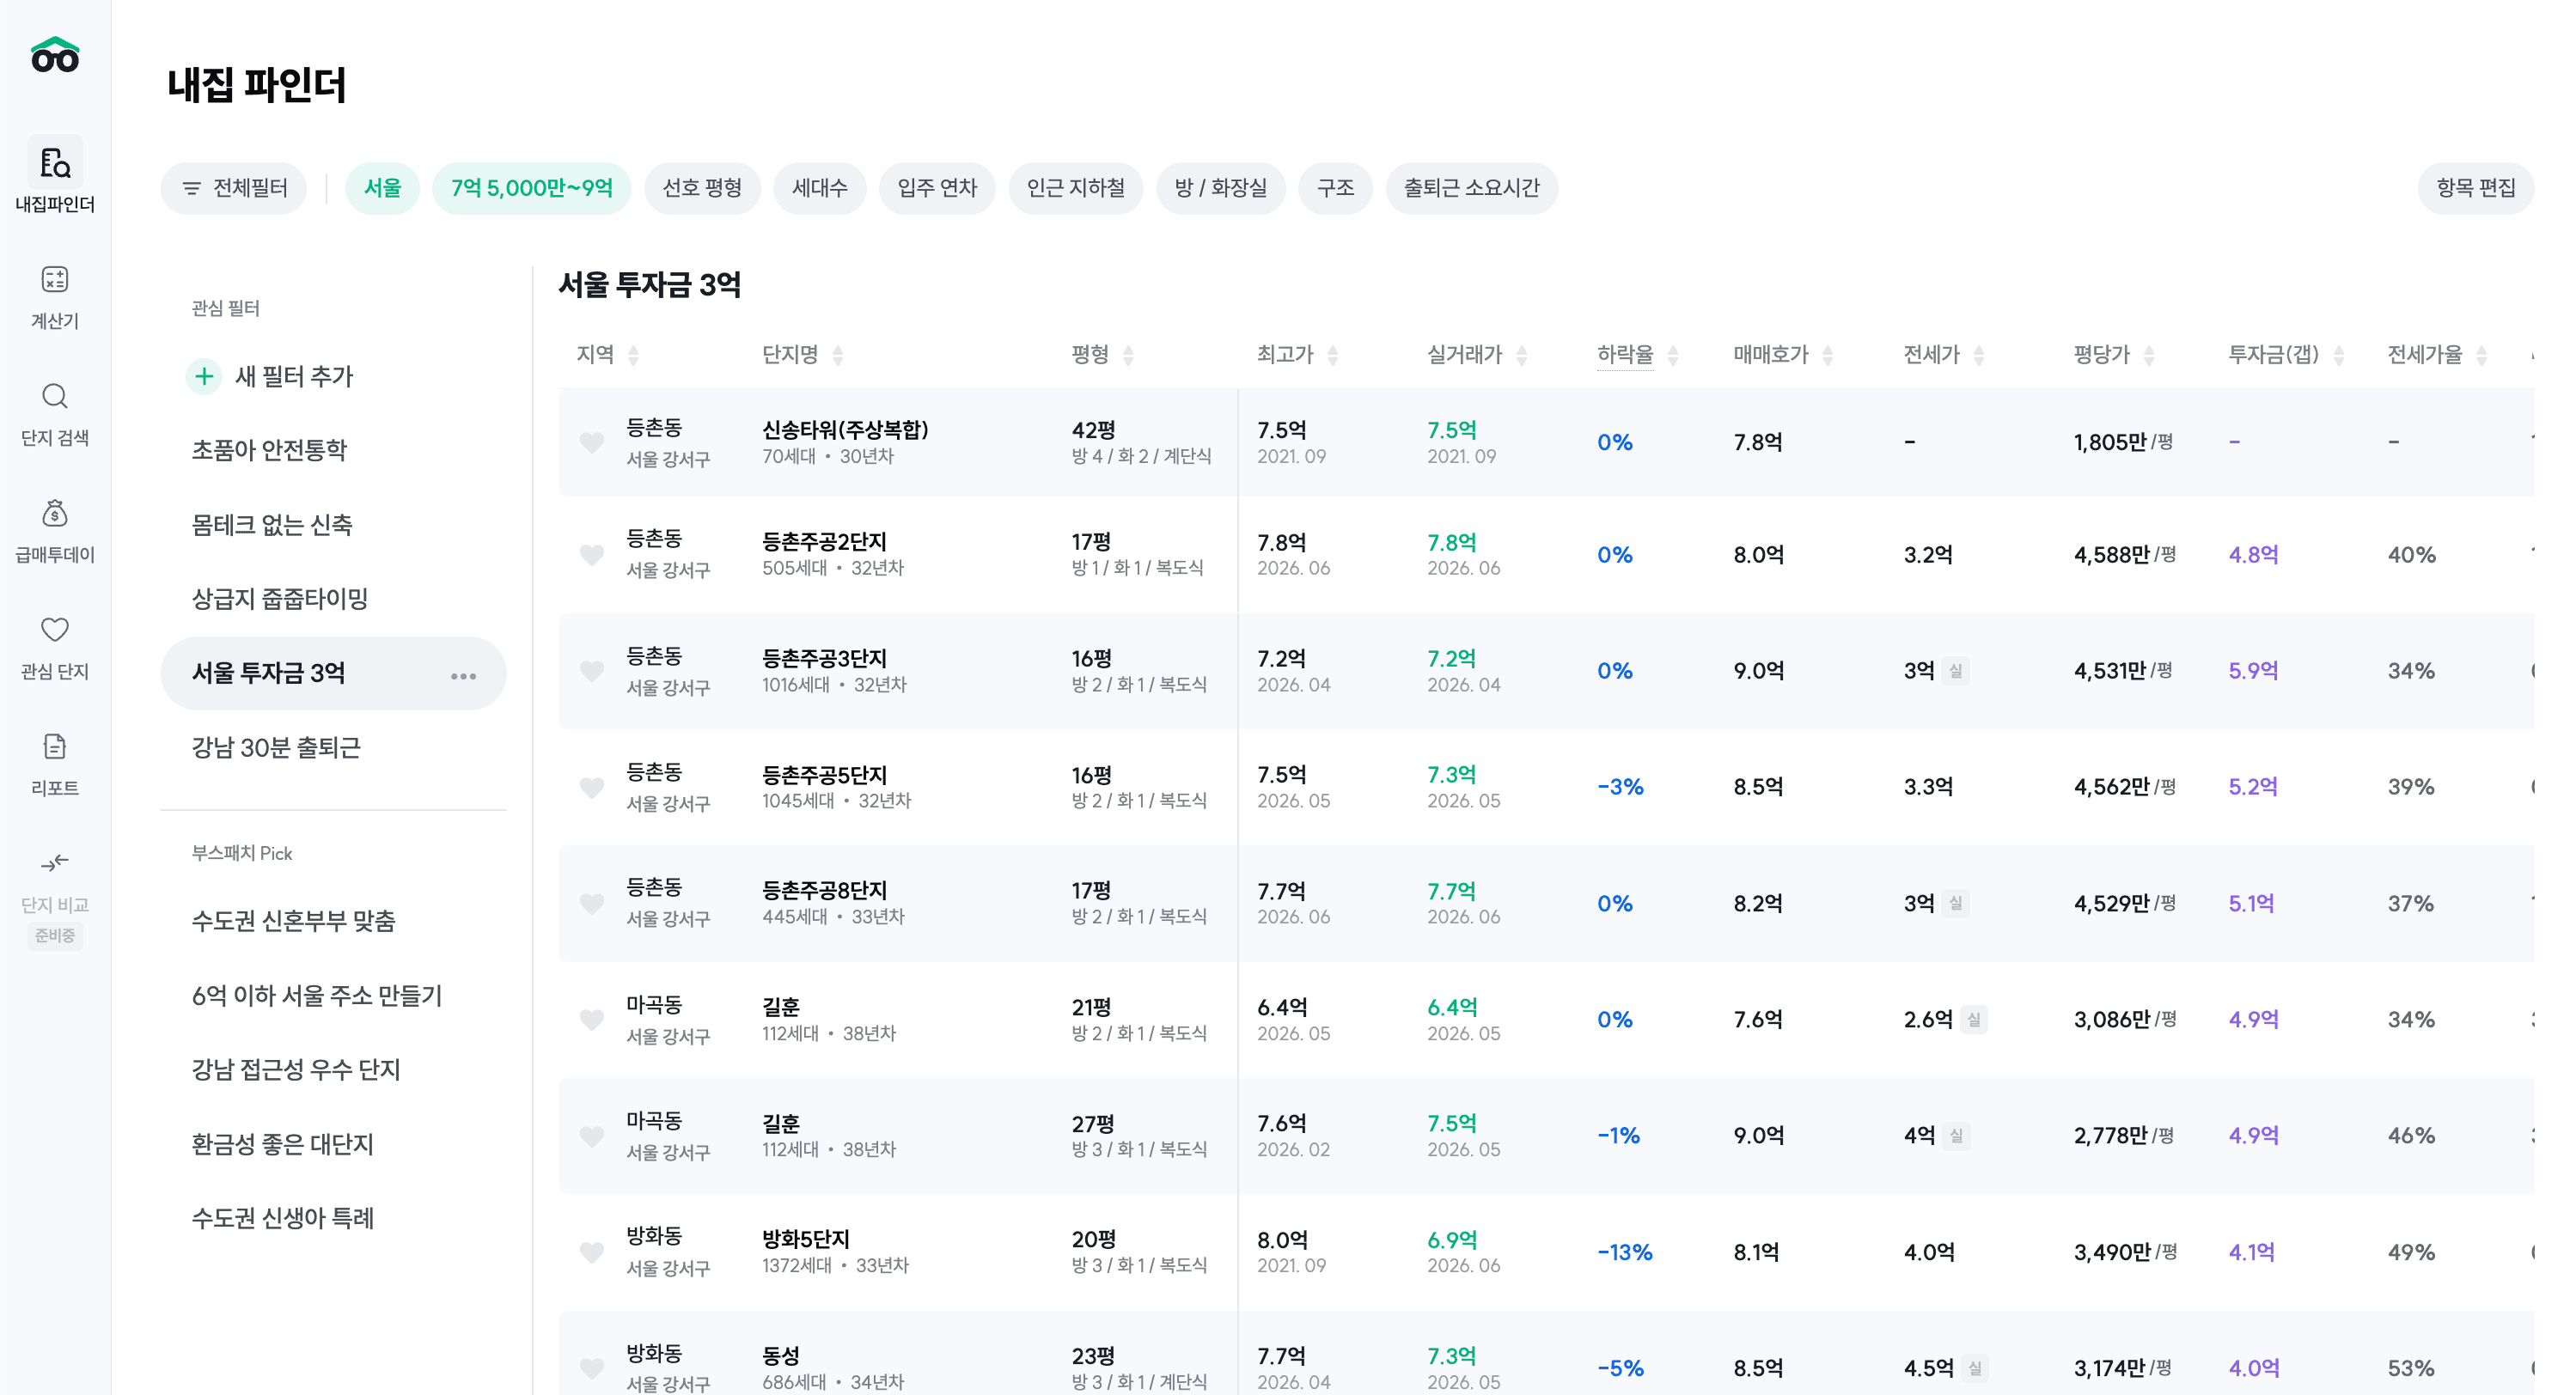Sort by 하락율 column arrows

click(x=1673, y=355)
